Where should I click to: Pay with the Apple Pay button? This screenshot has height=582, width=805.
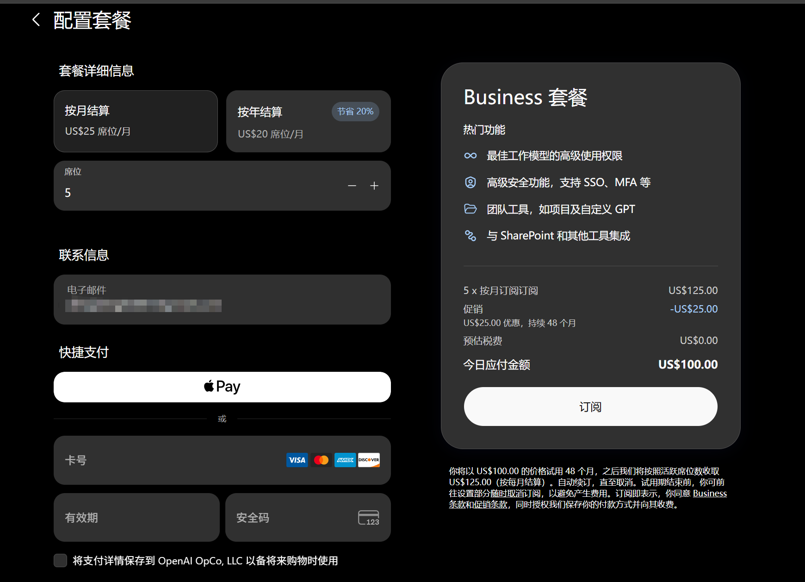click(222, 387)
